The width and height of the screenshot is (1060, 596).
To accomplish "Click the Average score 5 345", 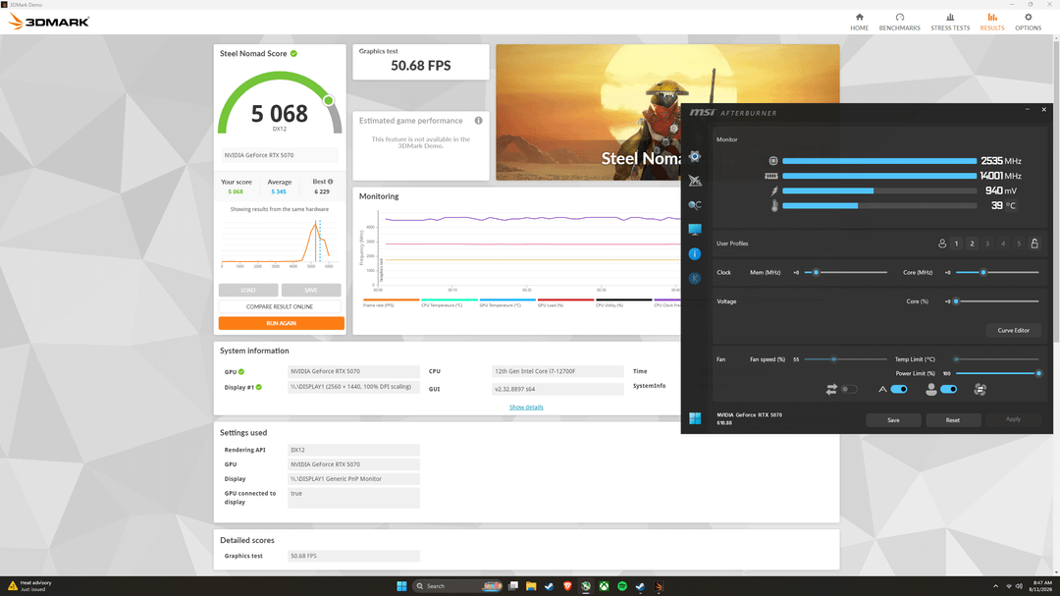I will [279, 191].
